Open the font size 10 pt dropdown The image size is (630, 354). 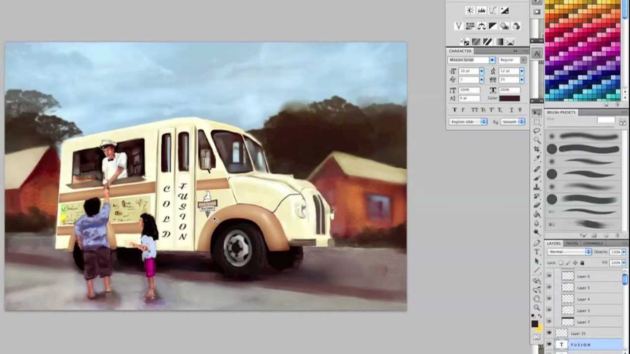coord(481,71)
